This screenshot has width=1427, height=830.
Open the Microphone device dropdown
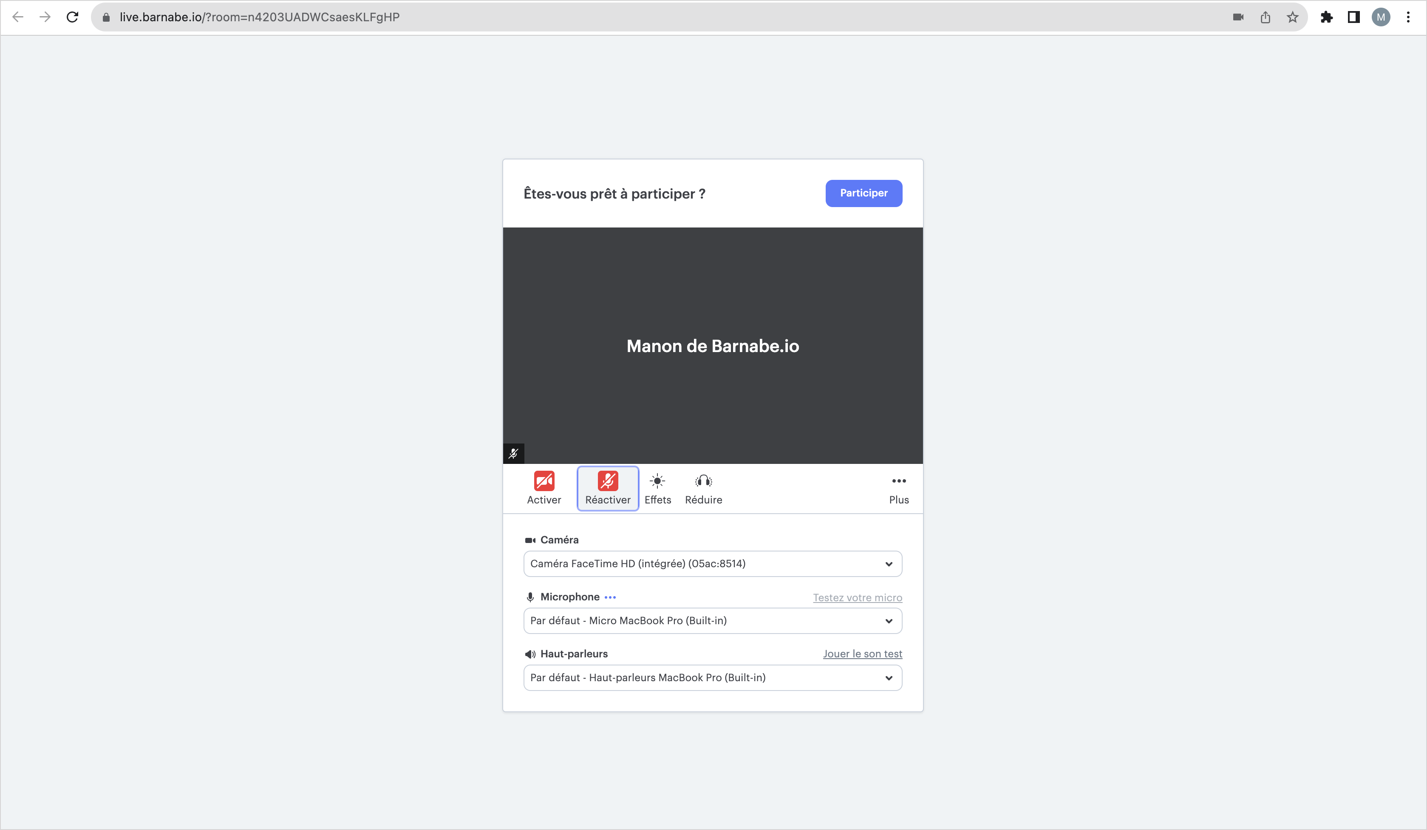point(712,621)
